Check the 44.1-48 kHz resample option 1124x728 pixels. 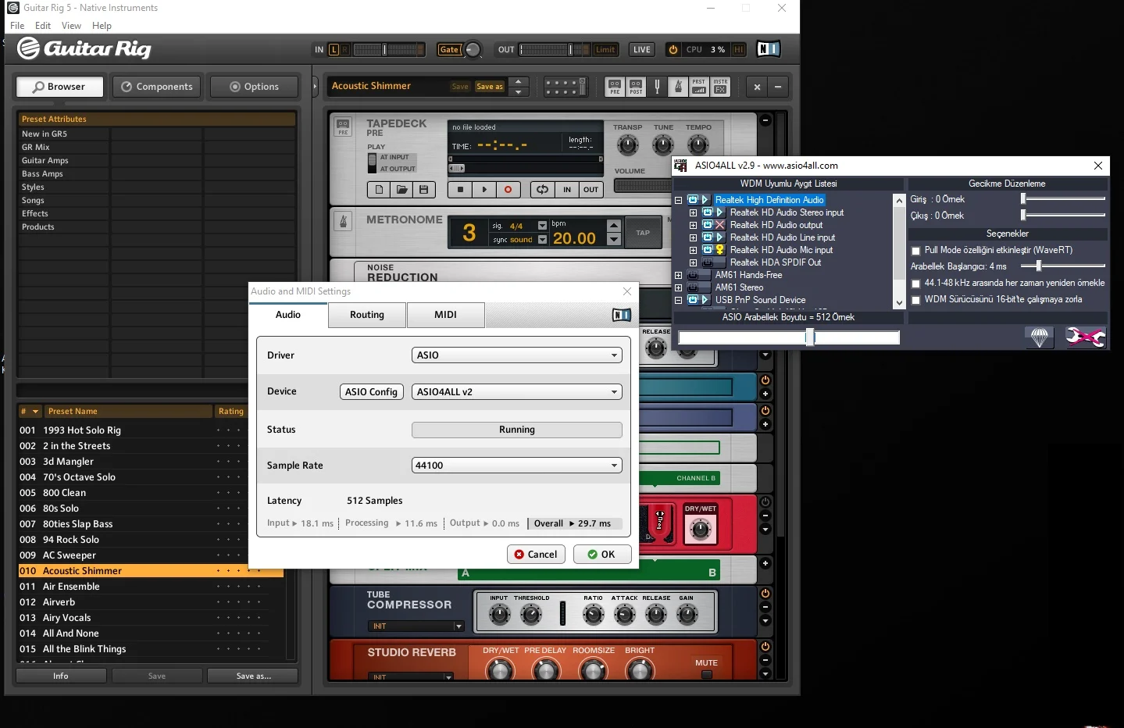click(916, 284)
